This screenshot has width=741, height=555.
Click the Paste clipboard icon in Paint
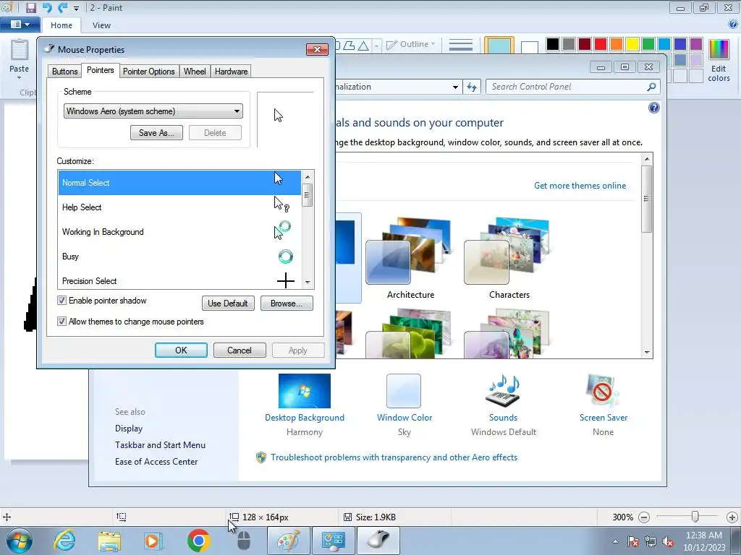pyautogui.click(x=20, y=51)
